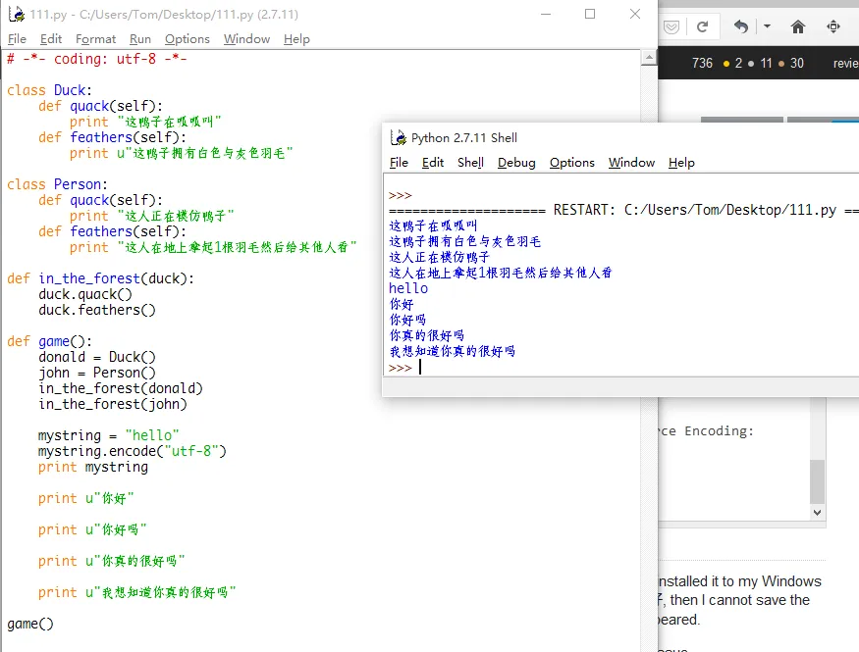The width and height of the screenshot is (859, 652).
Task: Click browser Pocket save icon
Action: point(671,26)
